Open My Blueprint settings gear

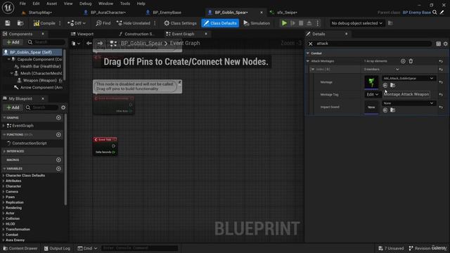63,108
